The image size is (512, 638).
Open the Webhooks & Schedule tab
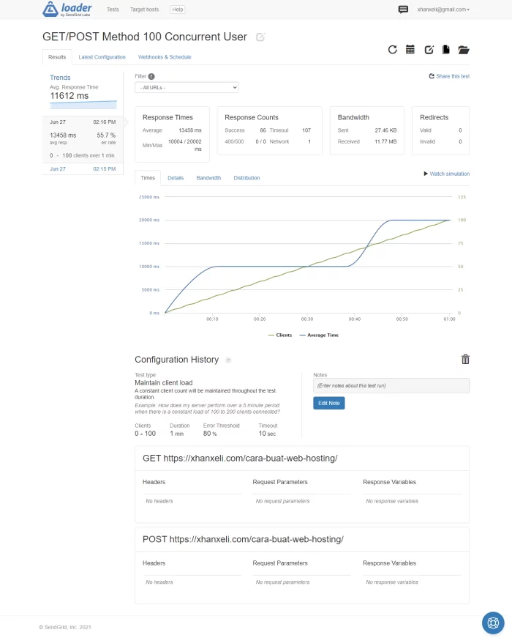pyautogui.click(x=165, y=57)
